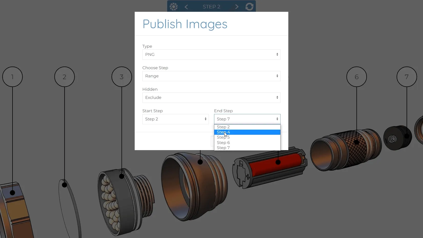Viewport: 423px width, 238px height.
Task: Click balloon callout number 2
Action: point(65,77)
